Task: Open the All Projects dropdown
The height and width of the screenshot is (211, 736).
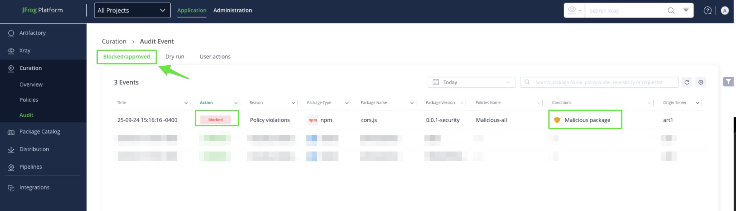Action: (132, 10)
